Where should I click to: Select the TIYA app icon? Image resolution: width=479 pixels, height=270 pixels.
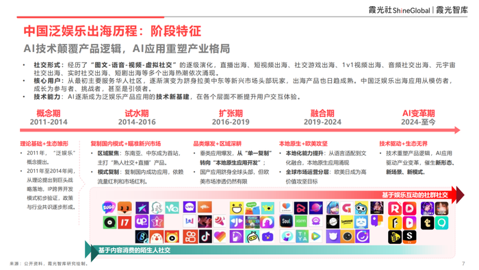(302, 236)
